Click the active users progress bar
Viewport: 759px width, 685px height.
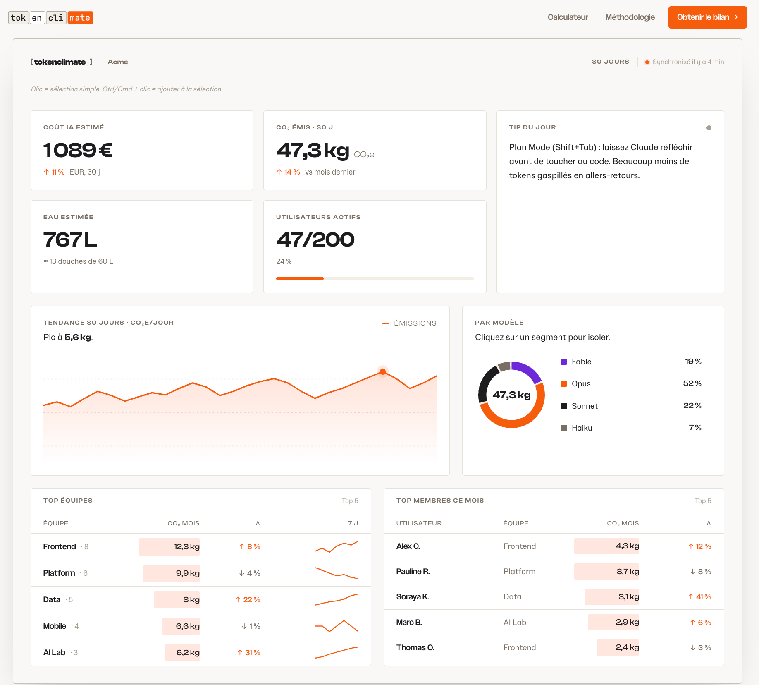tap(375, 279)
